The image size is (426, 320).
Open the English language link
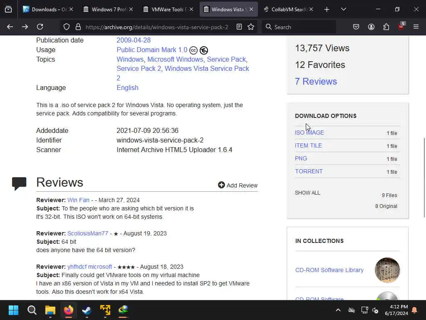click(127, 87)
